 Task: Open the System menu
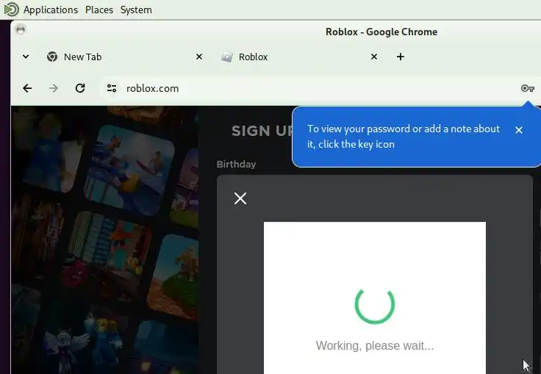pyautogui.click(x=136, y=10)
